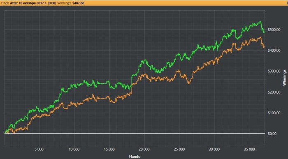Click the $200,00 axis label
The image size is (288, 159).
[x=274, y=92]
